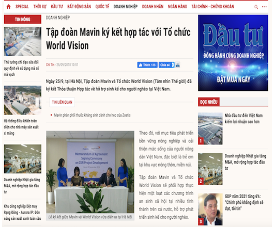Image resolution: width=274 pixels, height=227 pixels.
Task: Click the TIN NÓNG header
Action: 23,20
